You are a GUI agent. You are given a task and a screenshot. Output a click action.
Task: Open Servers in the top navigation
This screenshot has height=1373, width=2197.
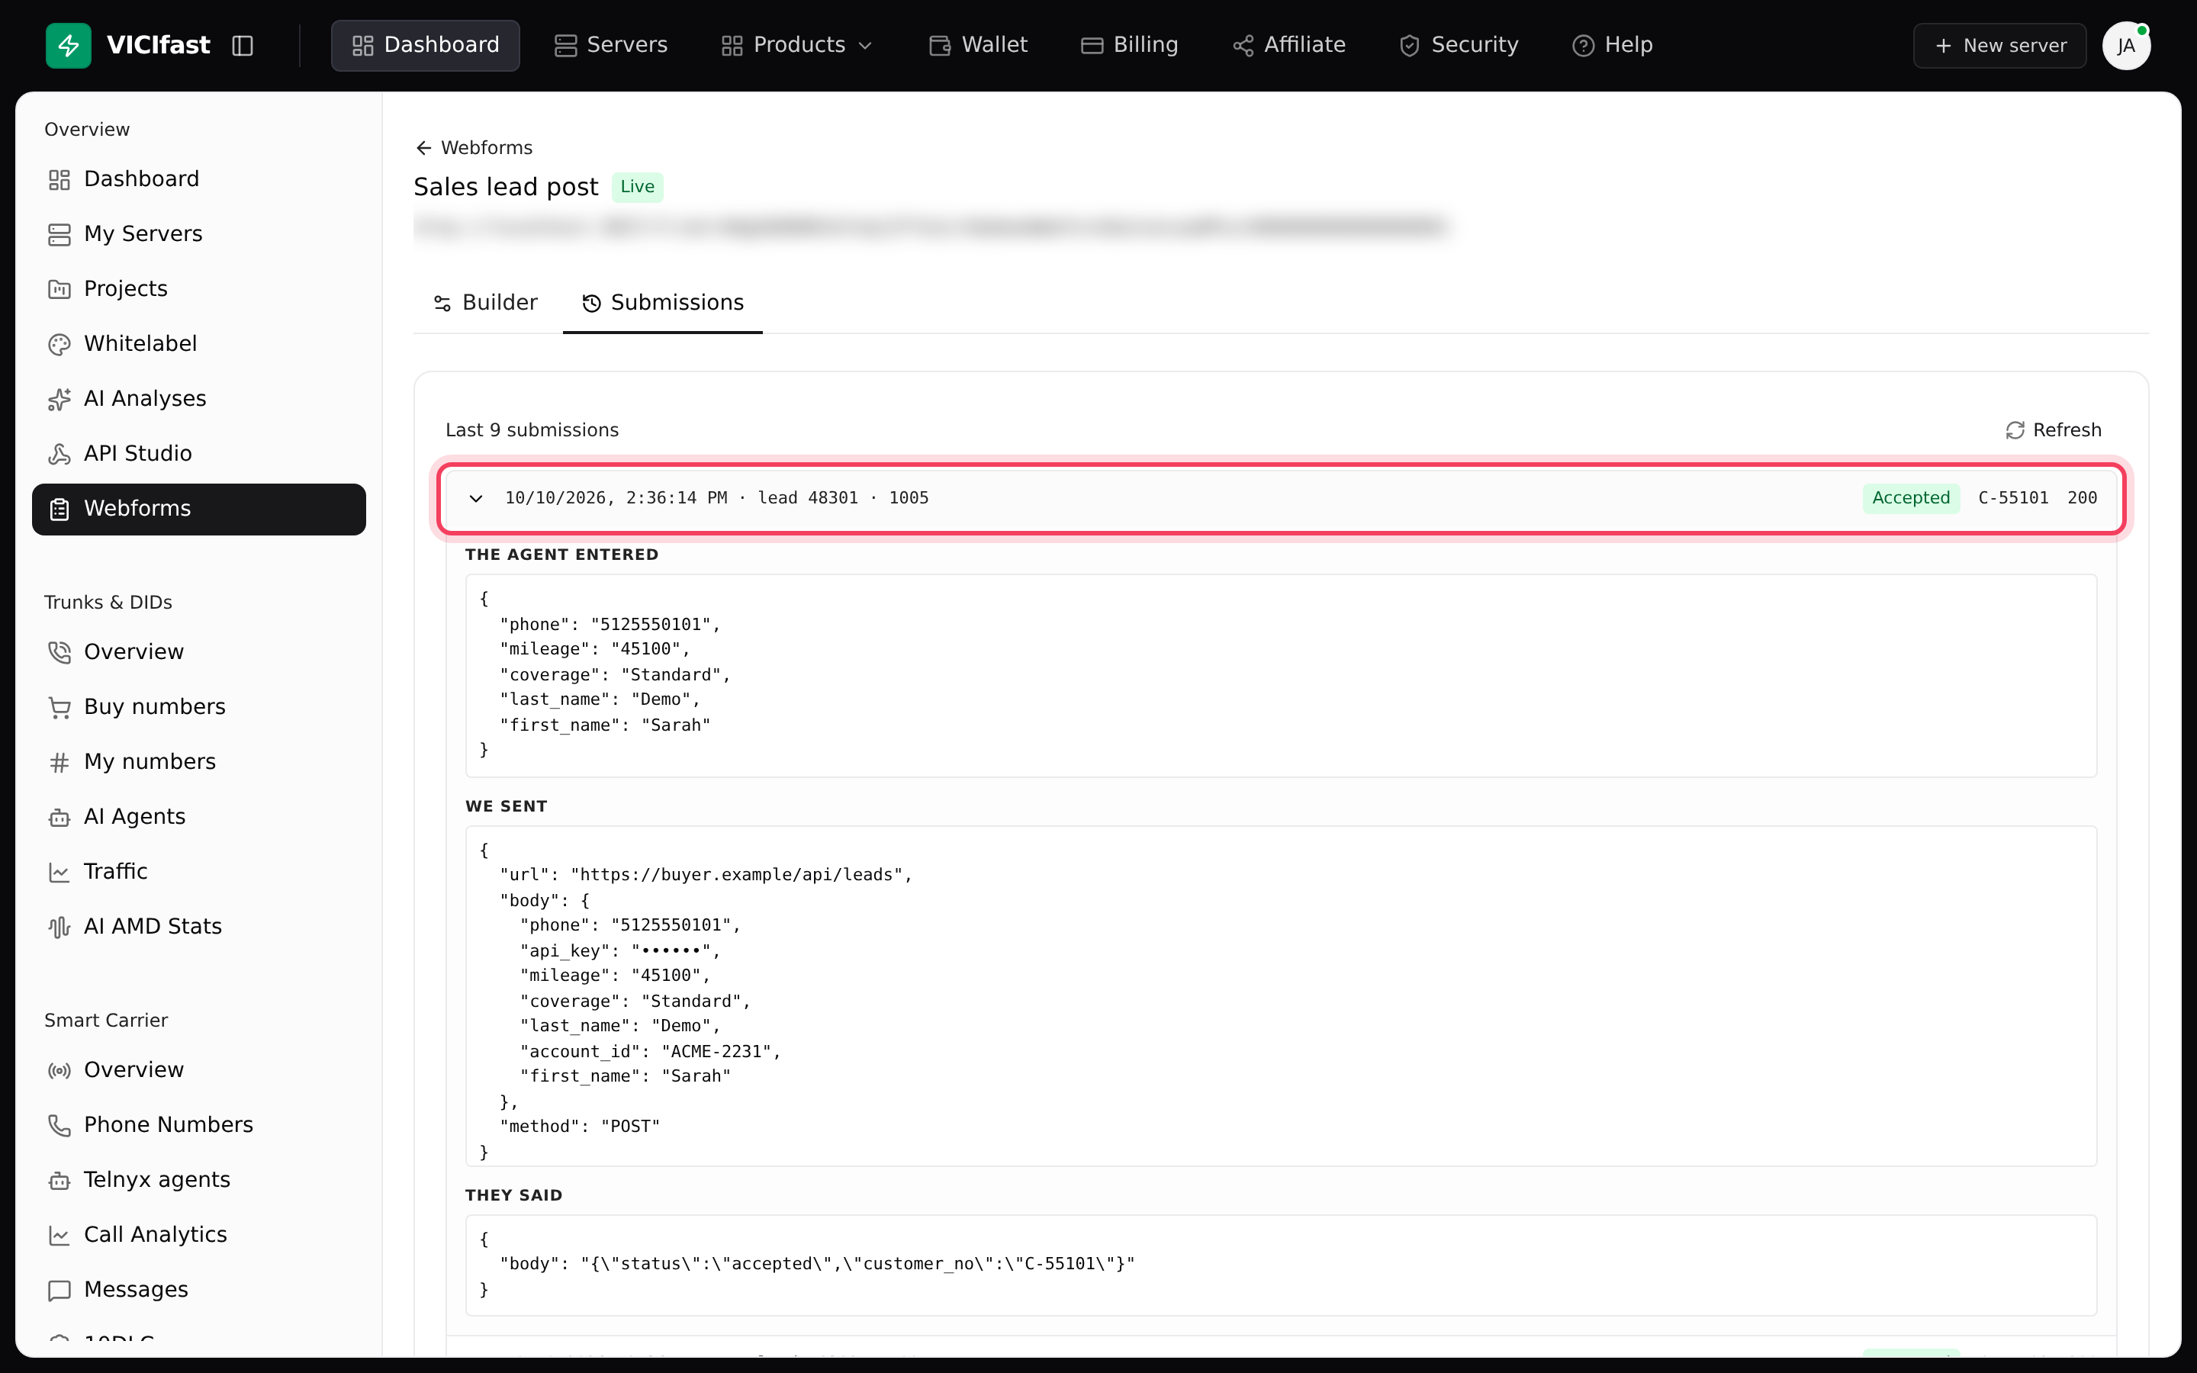(611, 46)
